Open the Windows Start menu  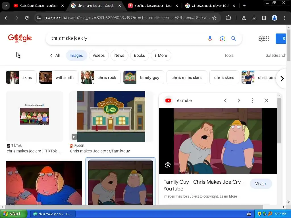tap(13, 214)
